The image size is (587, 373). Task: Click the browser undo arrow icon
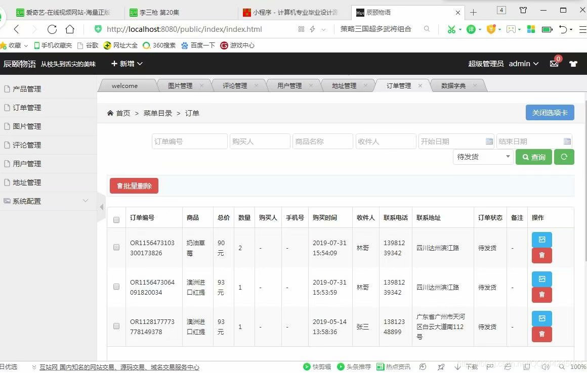pyautogui.click(x=563, y=29)
